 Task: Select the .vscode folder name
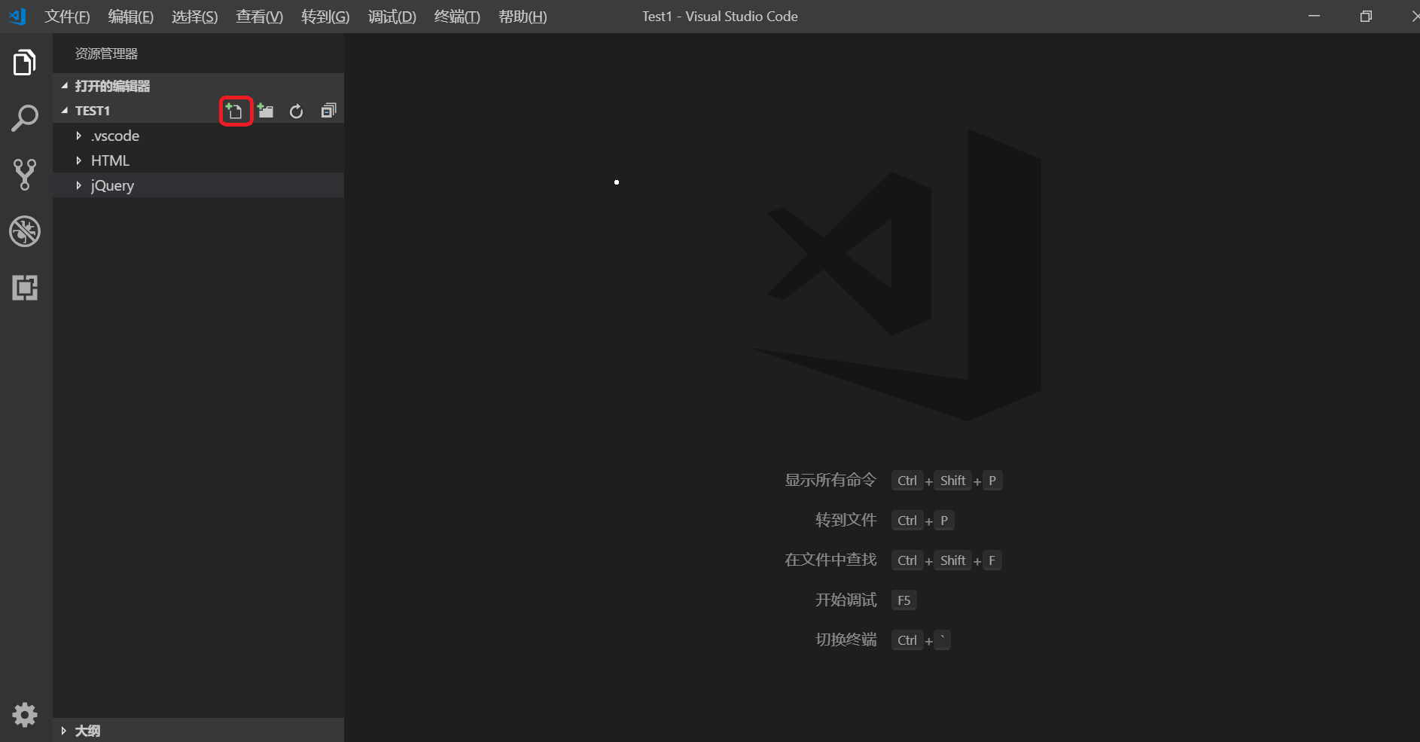[115, 136]
